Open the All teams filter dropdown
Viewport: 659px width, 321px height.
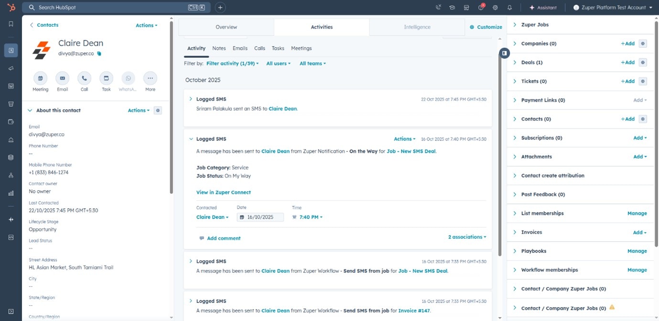[313, 64]
